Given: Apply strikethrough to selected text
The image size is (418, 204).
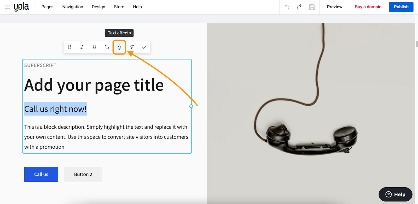Looking at the screenshot, I should [x=107, y=47].
